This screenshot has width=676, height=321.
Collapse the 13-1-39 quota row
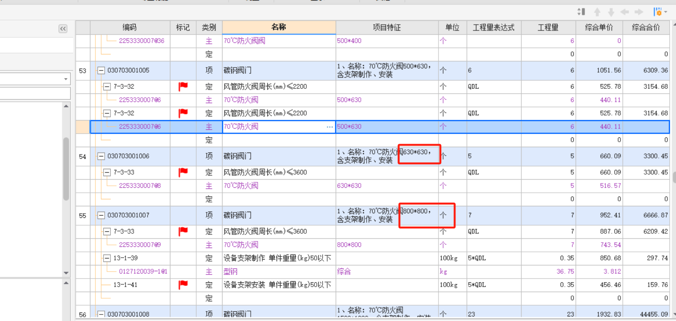pyautogui.click(x=107, y=258)
